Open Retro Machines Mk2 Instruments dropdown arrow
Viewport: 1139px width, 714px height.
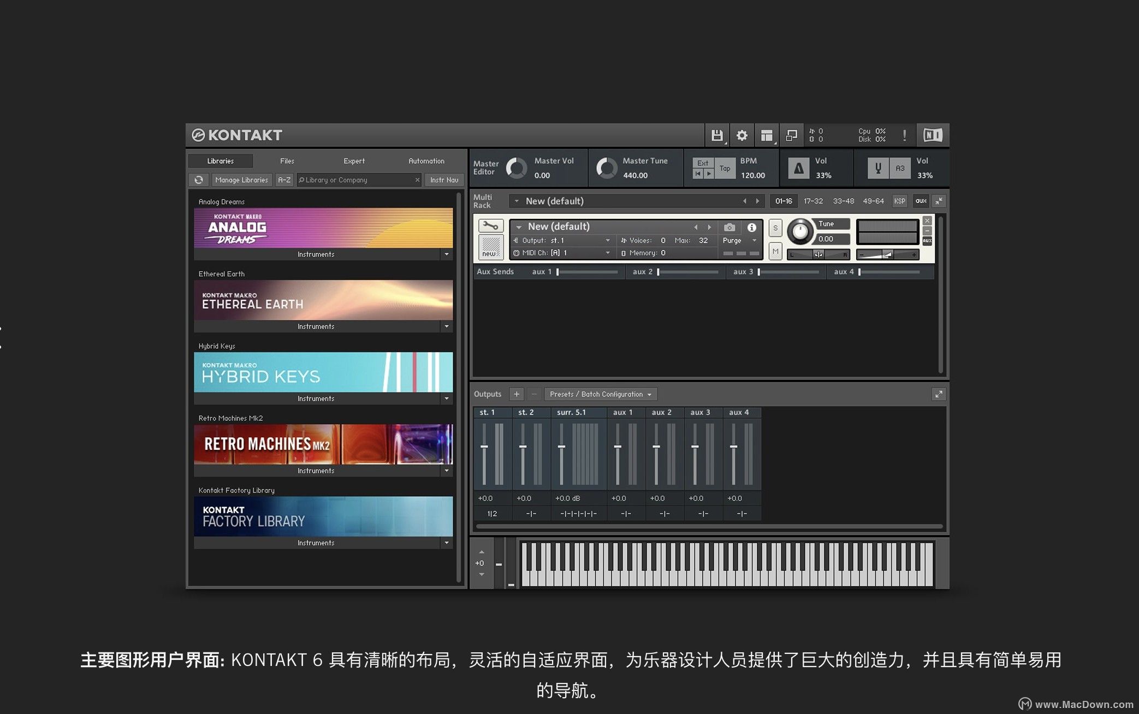447,471
